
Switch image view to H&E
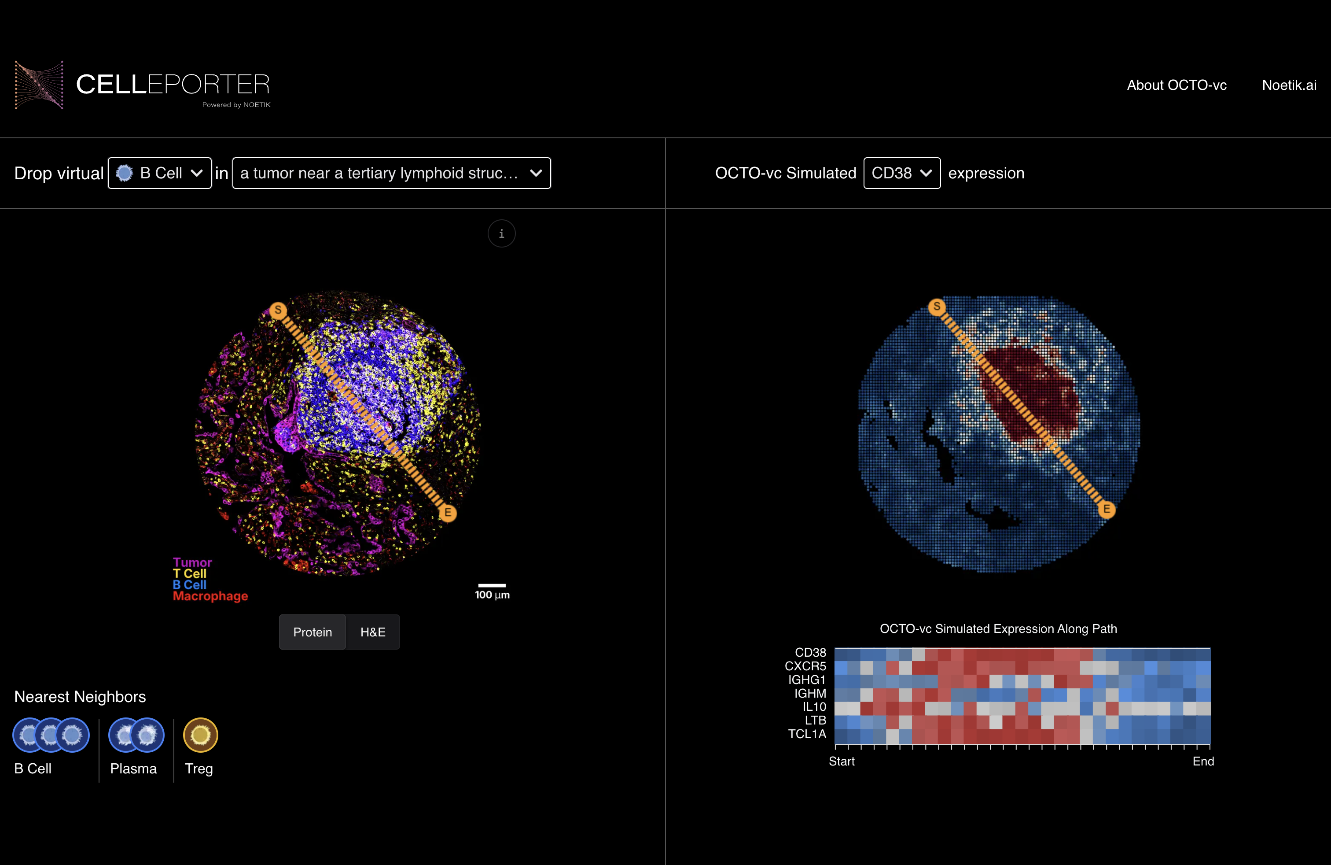click(x=372, y=632)
